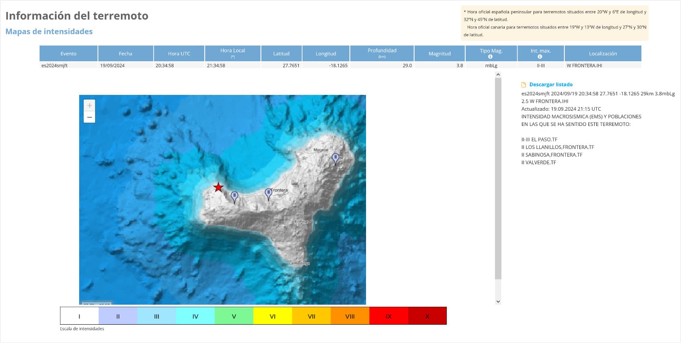Click the Escala de intensidades caption
The height and width of the screenshot is (343, 681).
coord(82,329)
